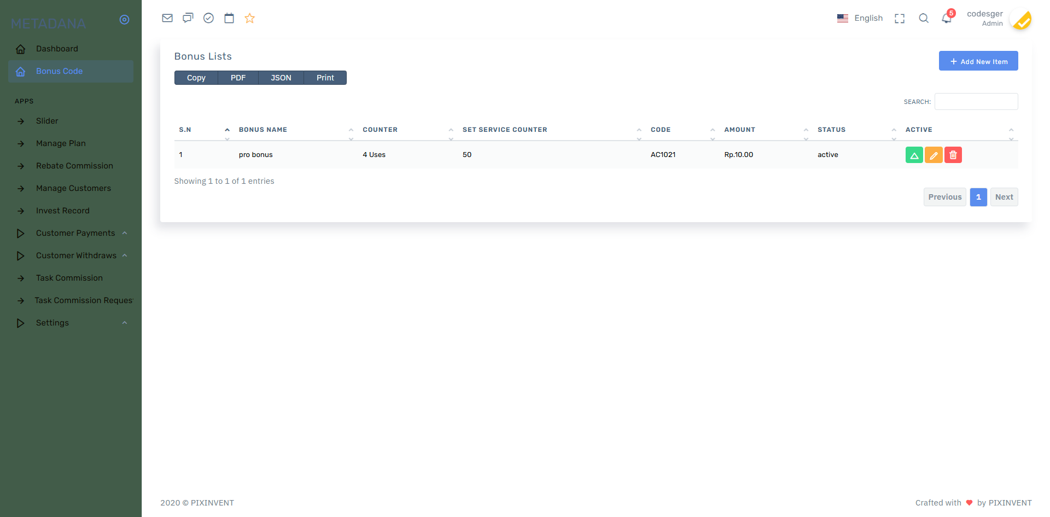1050x517 pixels.
Task: Click the arrow icon beside Task Commission
Action: 21,278
